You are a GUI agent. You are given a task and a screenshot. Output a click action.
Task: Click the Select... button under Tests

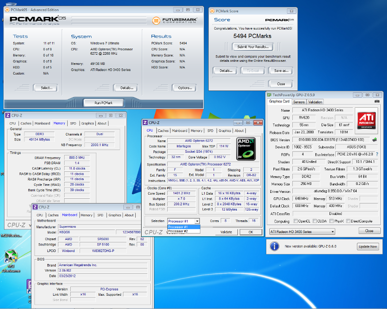46,88
